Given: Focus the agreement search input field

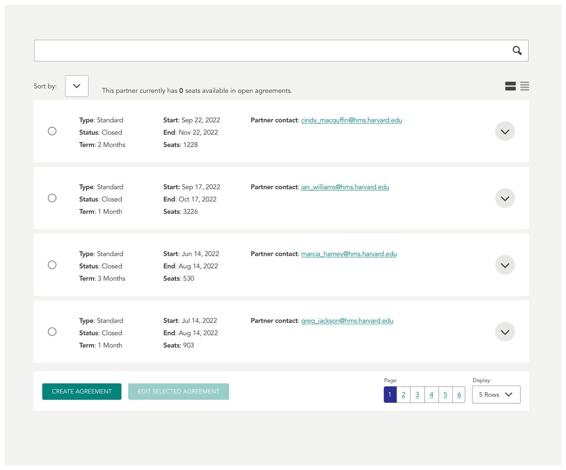Looking at the screenshot, I should coord(281,51).
